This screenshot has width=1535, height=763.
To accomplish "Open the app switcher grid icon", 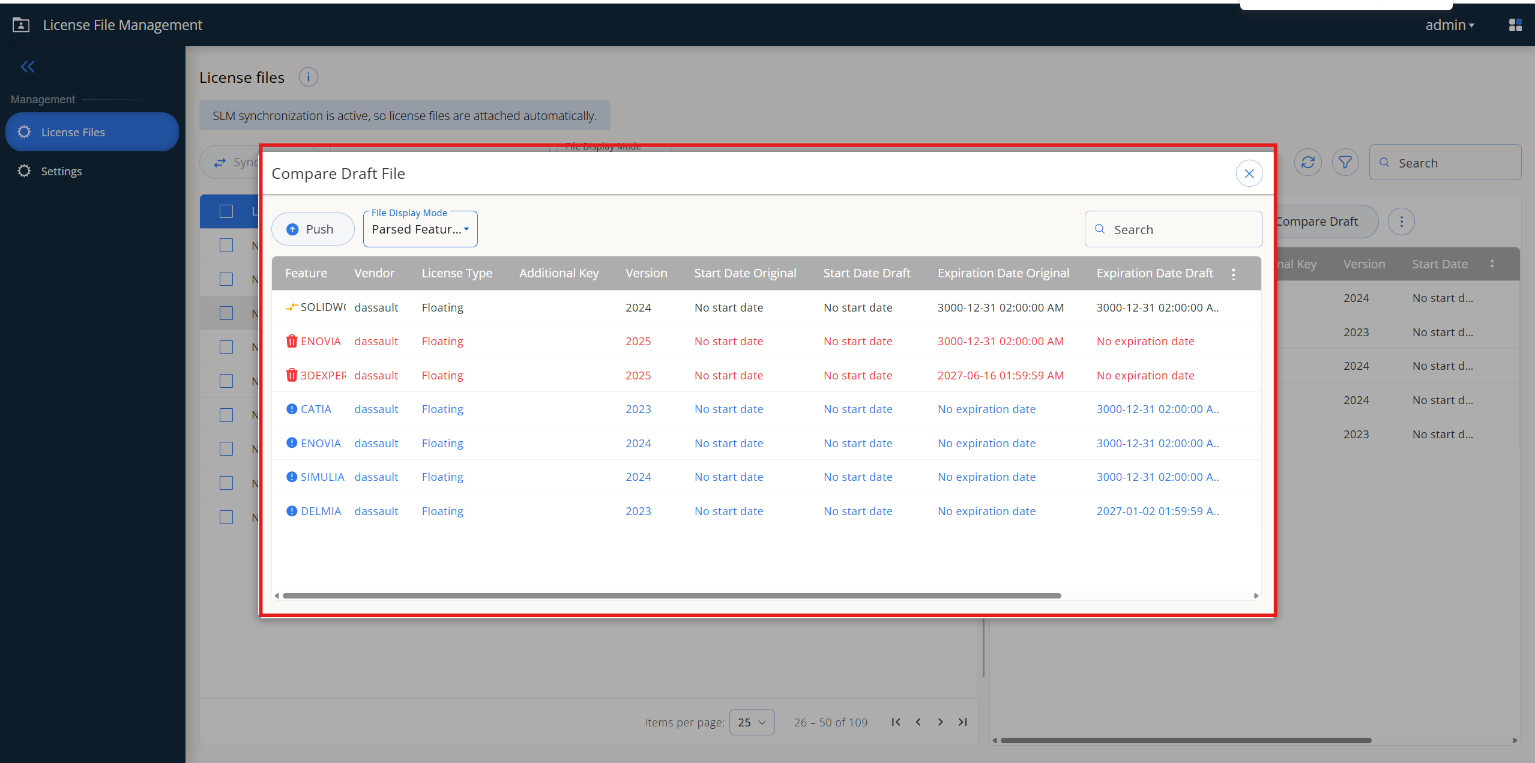I will (1515, 25).
